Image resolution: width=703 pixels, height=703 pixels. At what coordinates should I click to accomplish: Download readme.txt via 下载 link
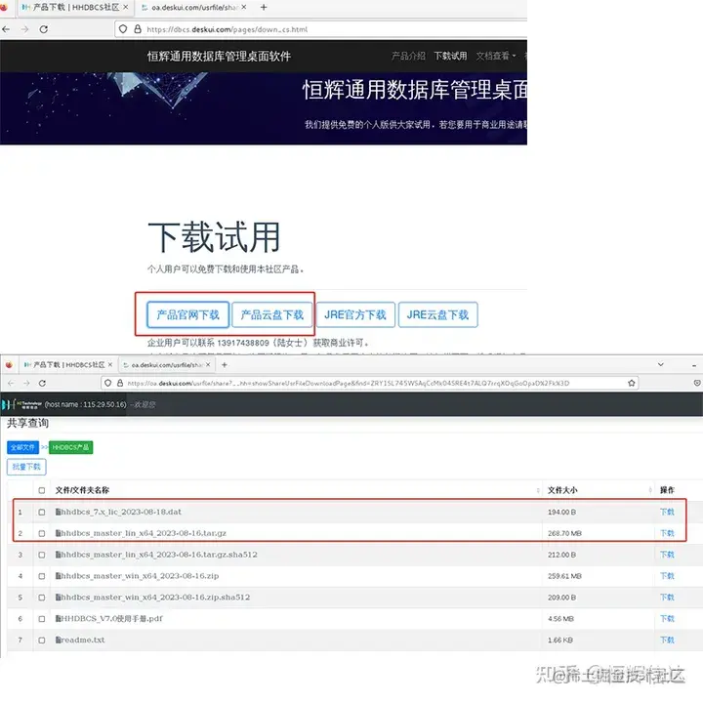pos(667,641)
